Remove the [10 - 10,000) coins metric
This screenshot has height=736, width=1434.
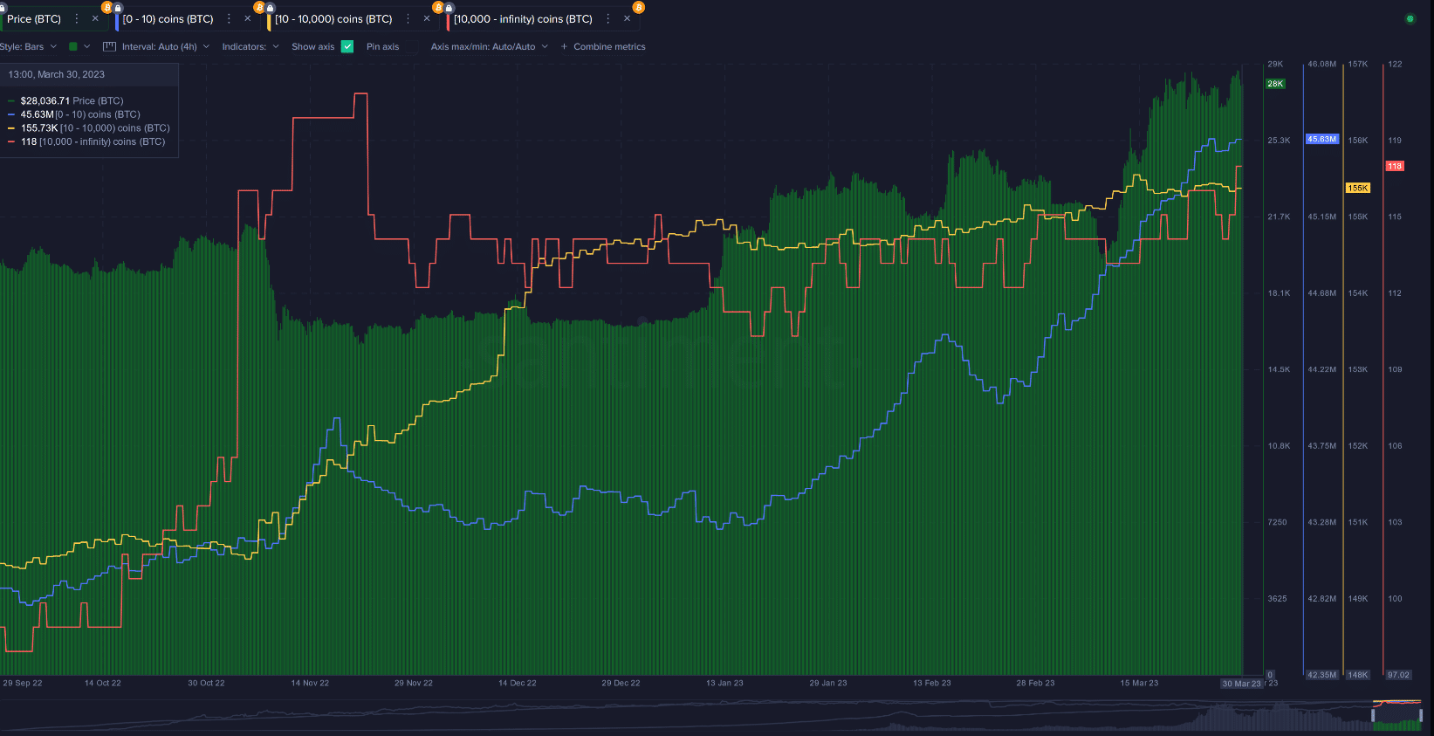426,18
